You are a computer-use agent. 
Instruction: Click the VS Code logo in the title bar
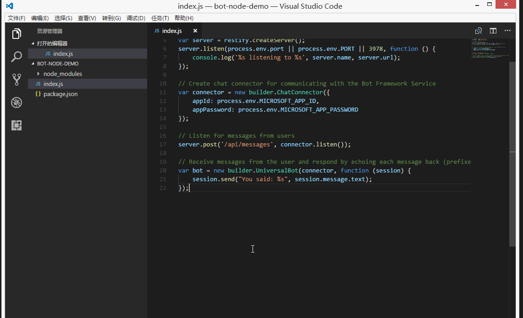click(10, 5)
